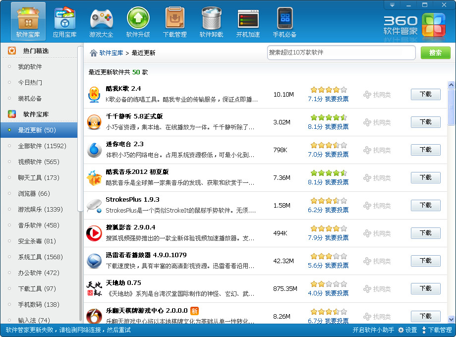Open 下载管理 download box icon
This screenshot has height=337, width=456.
(175, 21)
